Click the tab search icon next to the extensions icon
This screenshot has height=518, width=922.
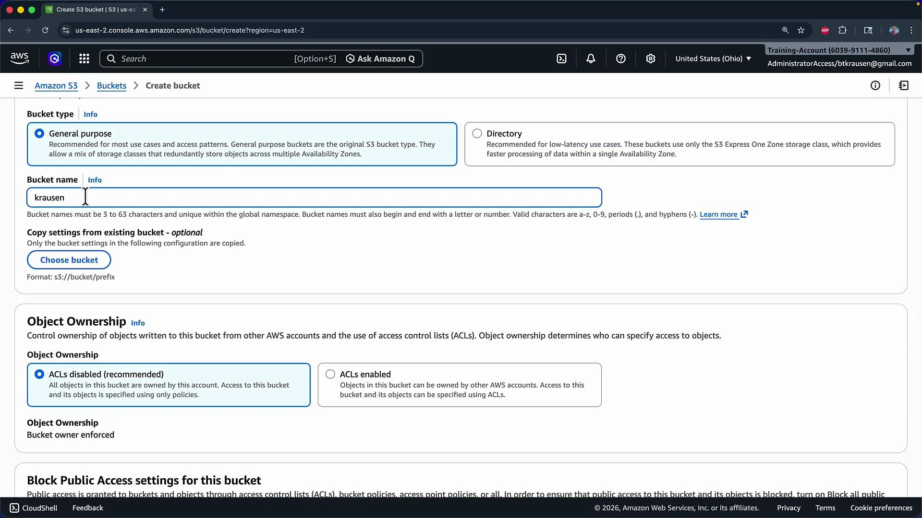pyautogui.click(x=868, y=30)
